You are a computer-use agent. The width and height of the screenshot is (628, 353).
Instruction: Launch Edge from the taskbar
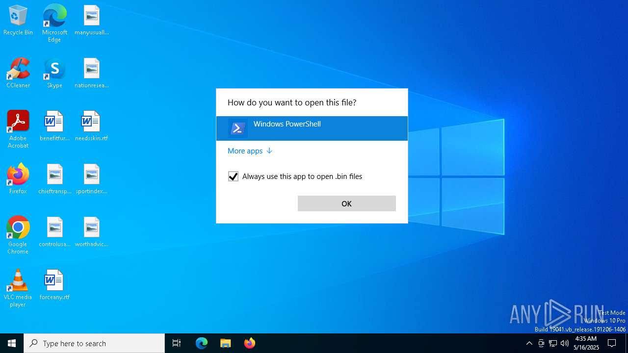[202, 343]
